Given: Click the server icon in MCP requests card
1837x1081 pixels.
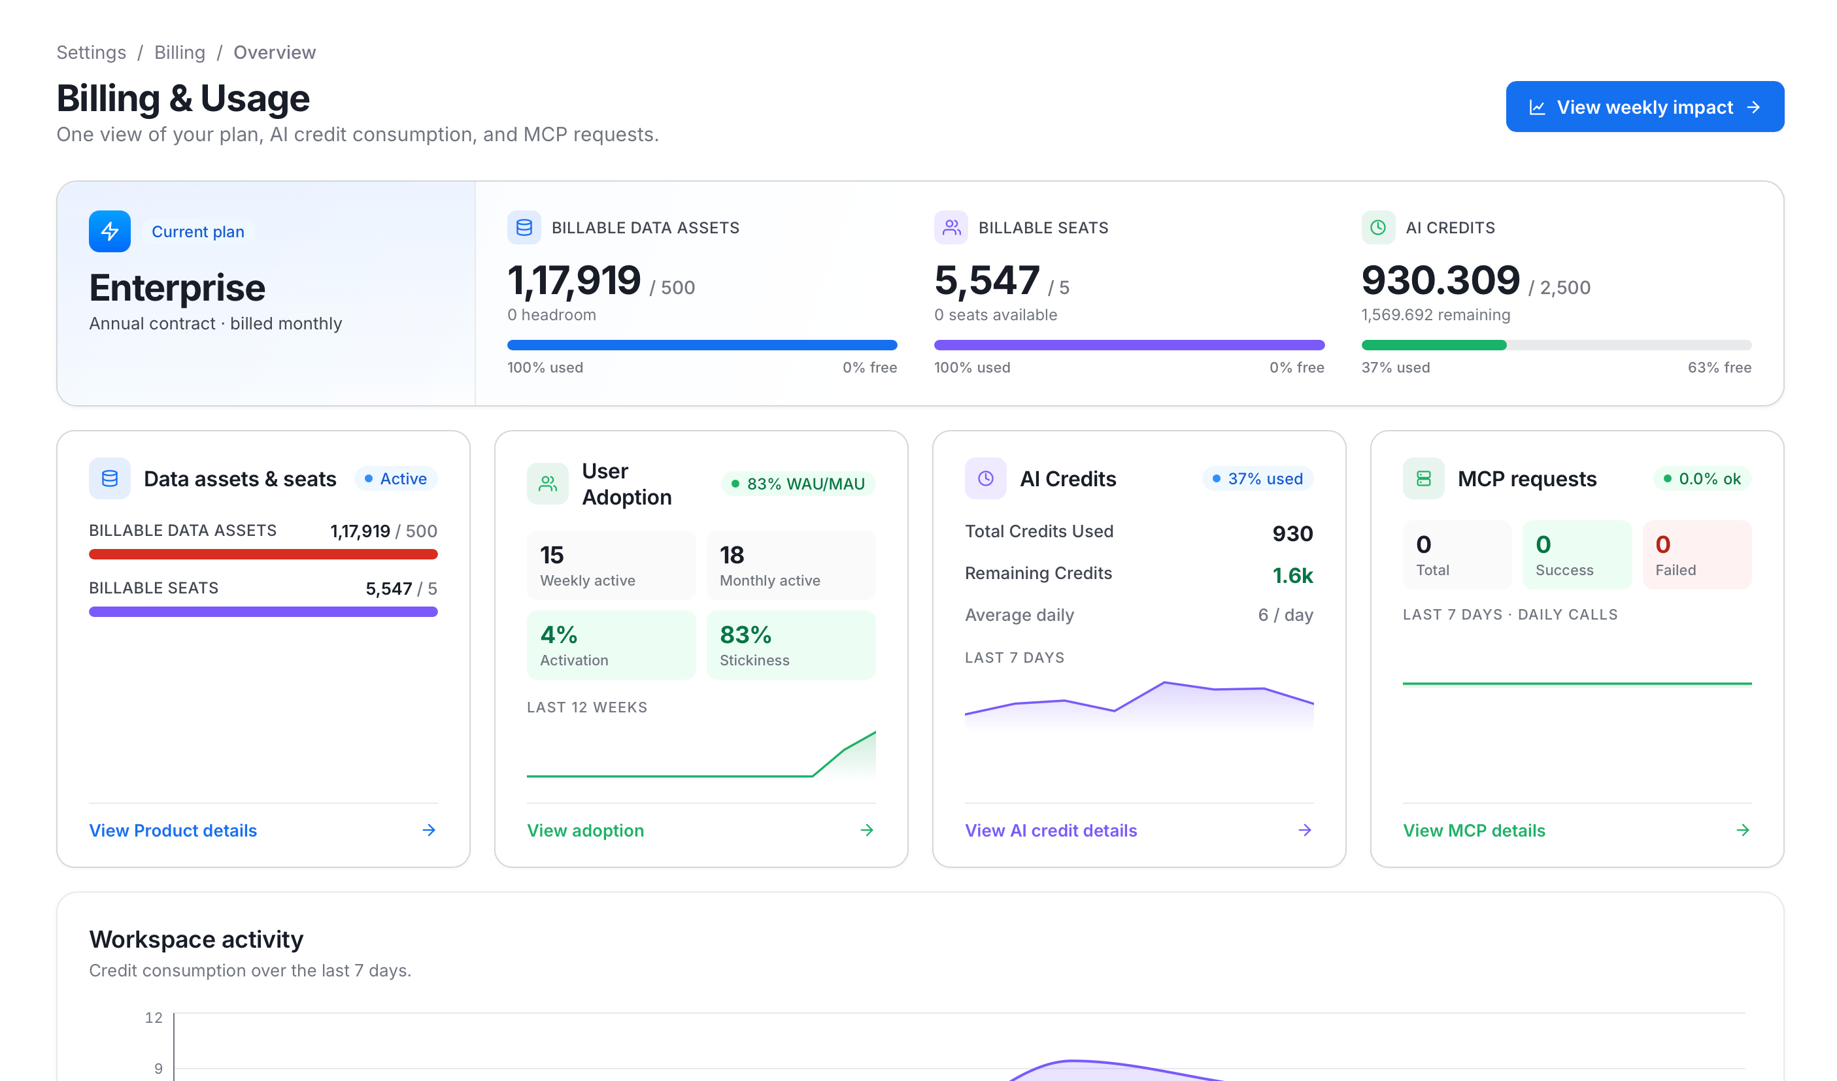Looking at the screenshot, I should click(1424, 478).
